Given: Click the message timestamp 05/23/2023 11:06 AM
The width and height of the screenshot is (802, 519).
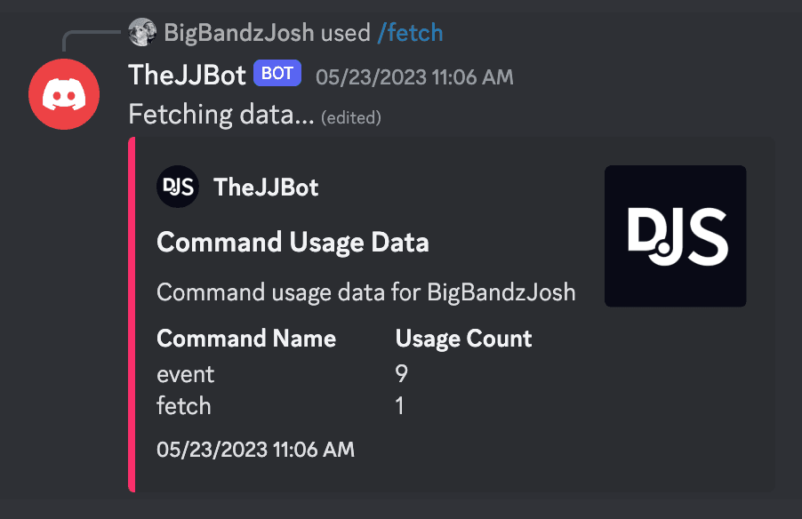Looking at the screenshot, I should click(x=413, y=76).
